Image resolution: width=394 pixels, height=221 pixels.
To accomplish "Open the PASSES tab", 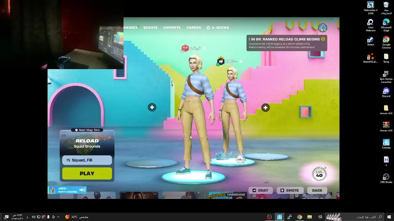I will click(x=131, y=28).
